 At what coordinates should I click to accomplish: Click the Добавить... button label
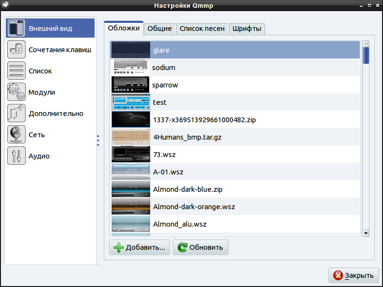point(145,247)
